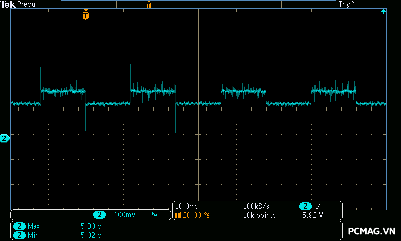Click the PreVu acquisition status label
This screenshot has height=241, width=401.
(26, 4)
